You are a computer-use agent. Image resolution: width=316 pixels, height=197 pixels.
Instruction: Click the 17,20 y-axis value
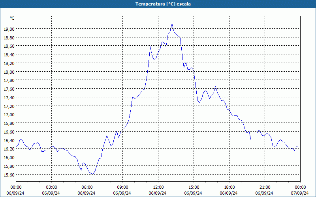[9, 106]
